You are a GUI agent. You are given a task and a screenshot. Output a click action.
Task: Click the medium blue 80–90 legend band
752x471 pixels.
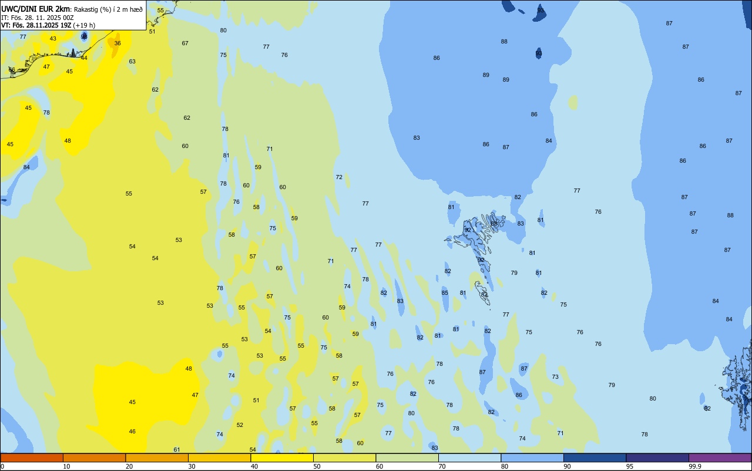tap(532, 457)
